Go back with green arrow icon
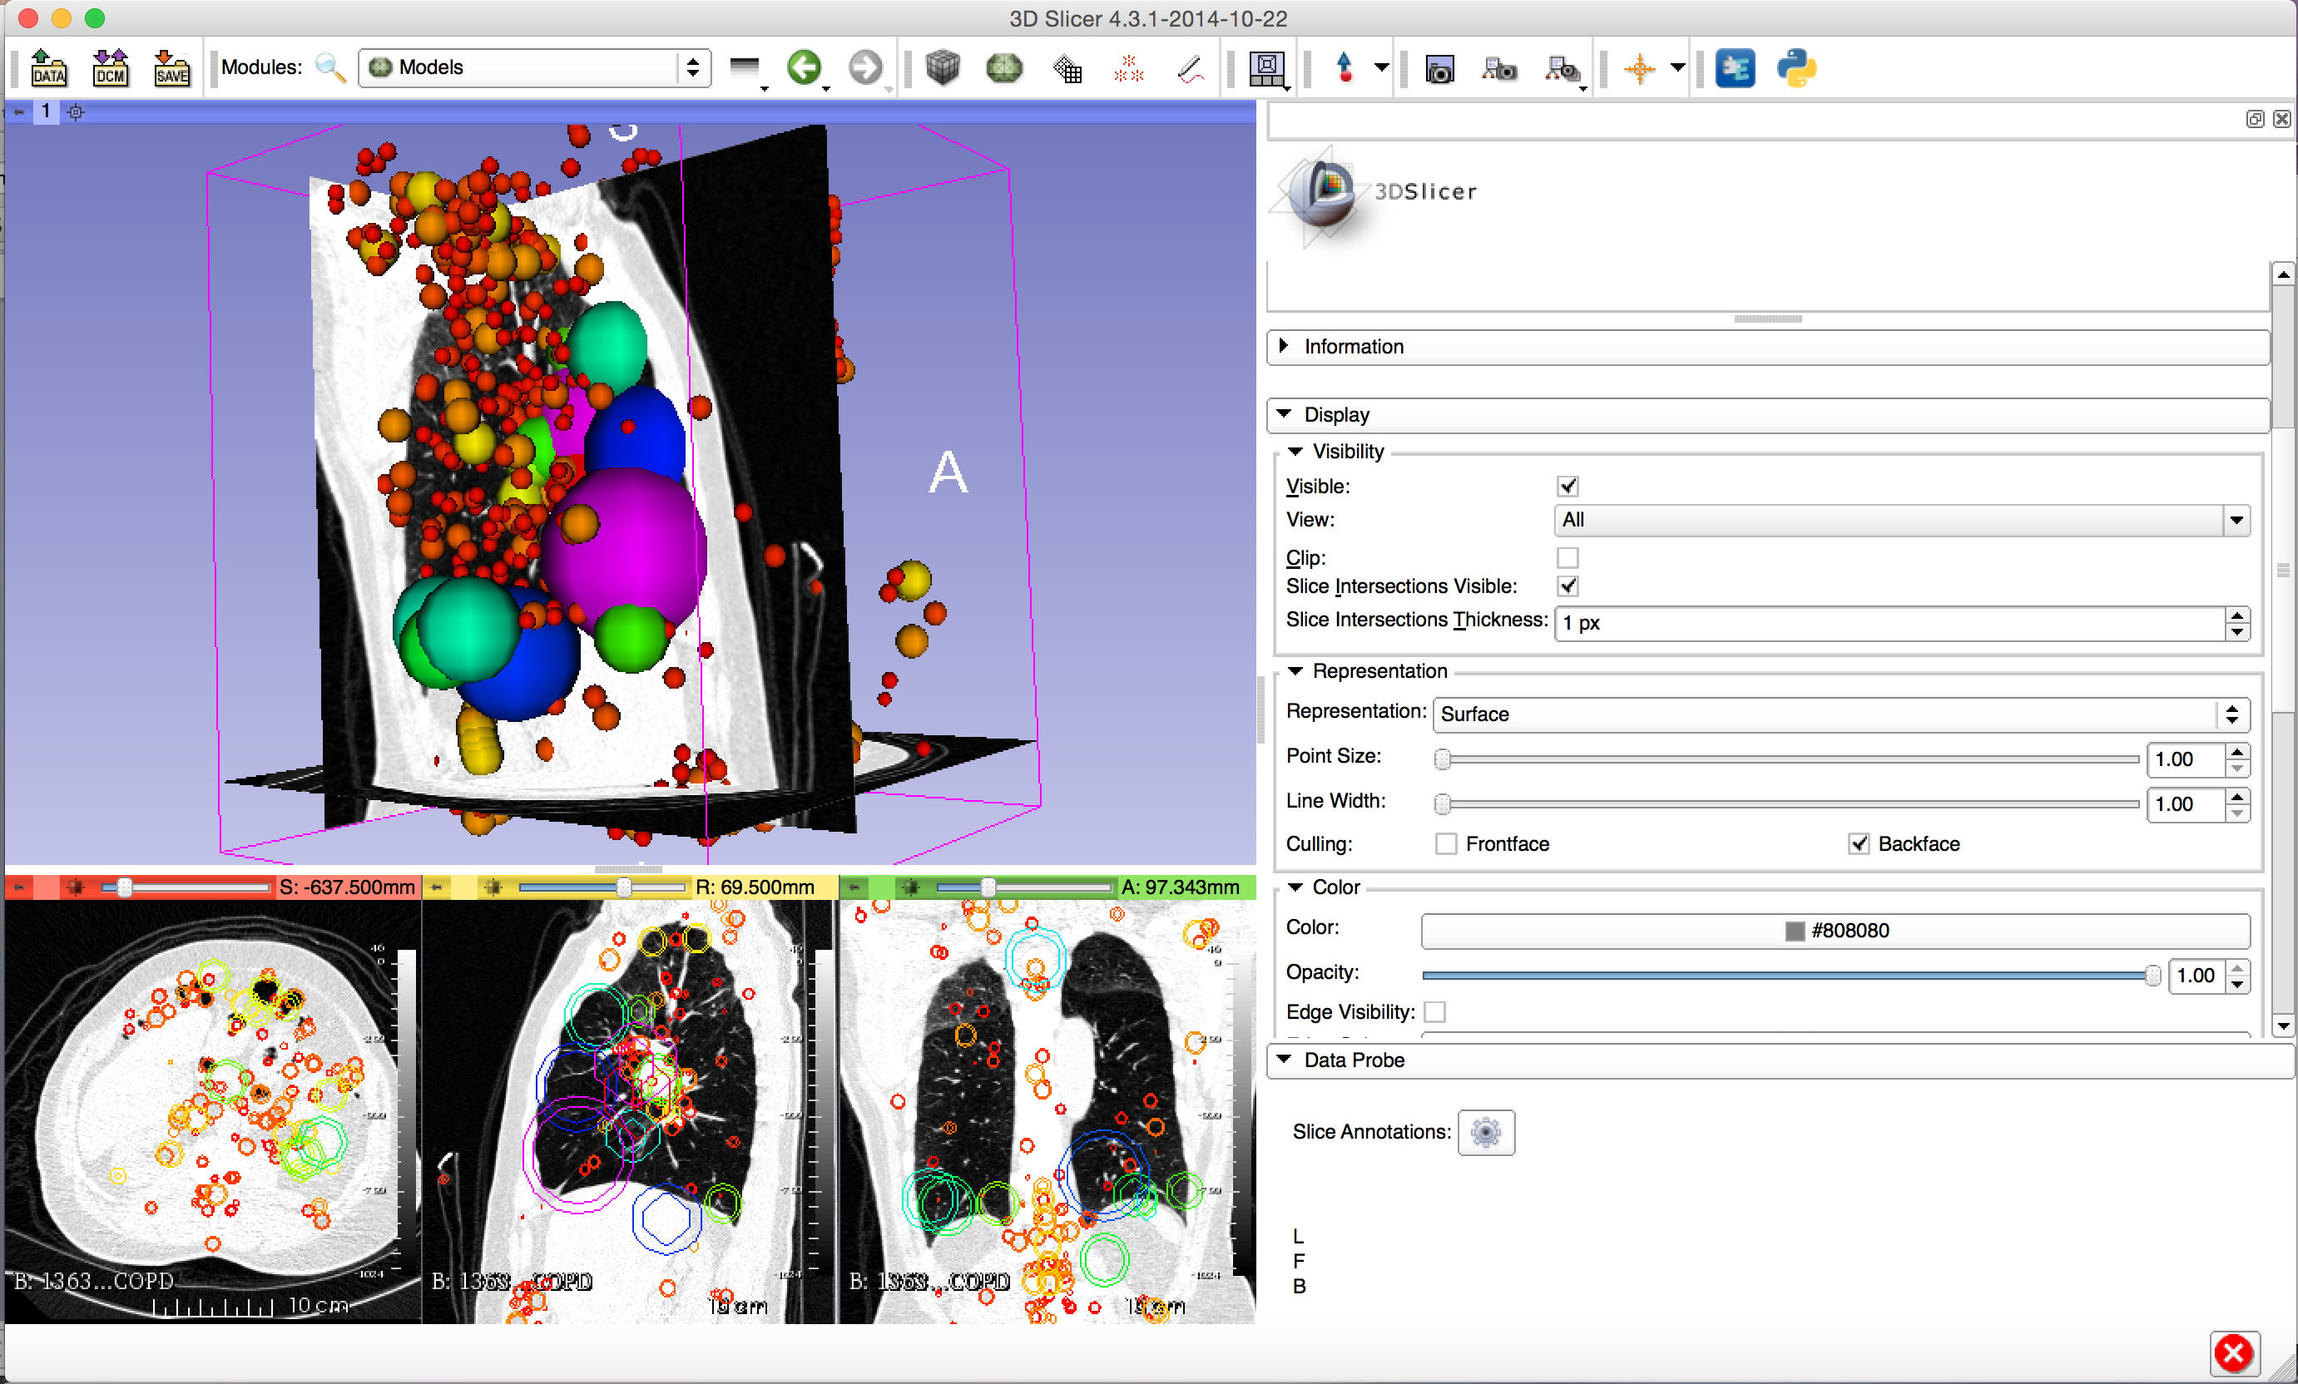Screen dimensions: 2298x1384 (x=803, y=67)
